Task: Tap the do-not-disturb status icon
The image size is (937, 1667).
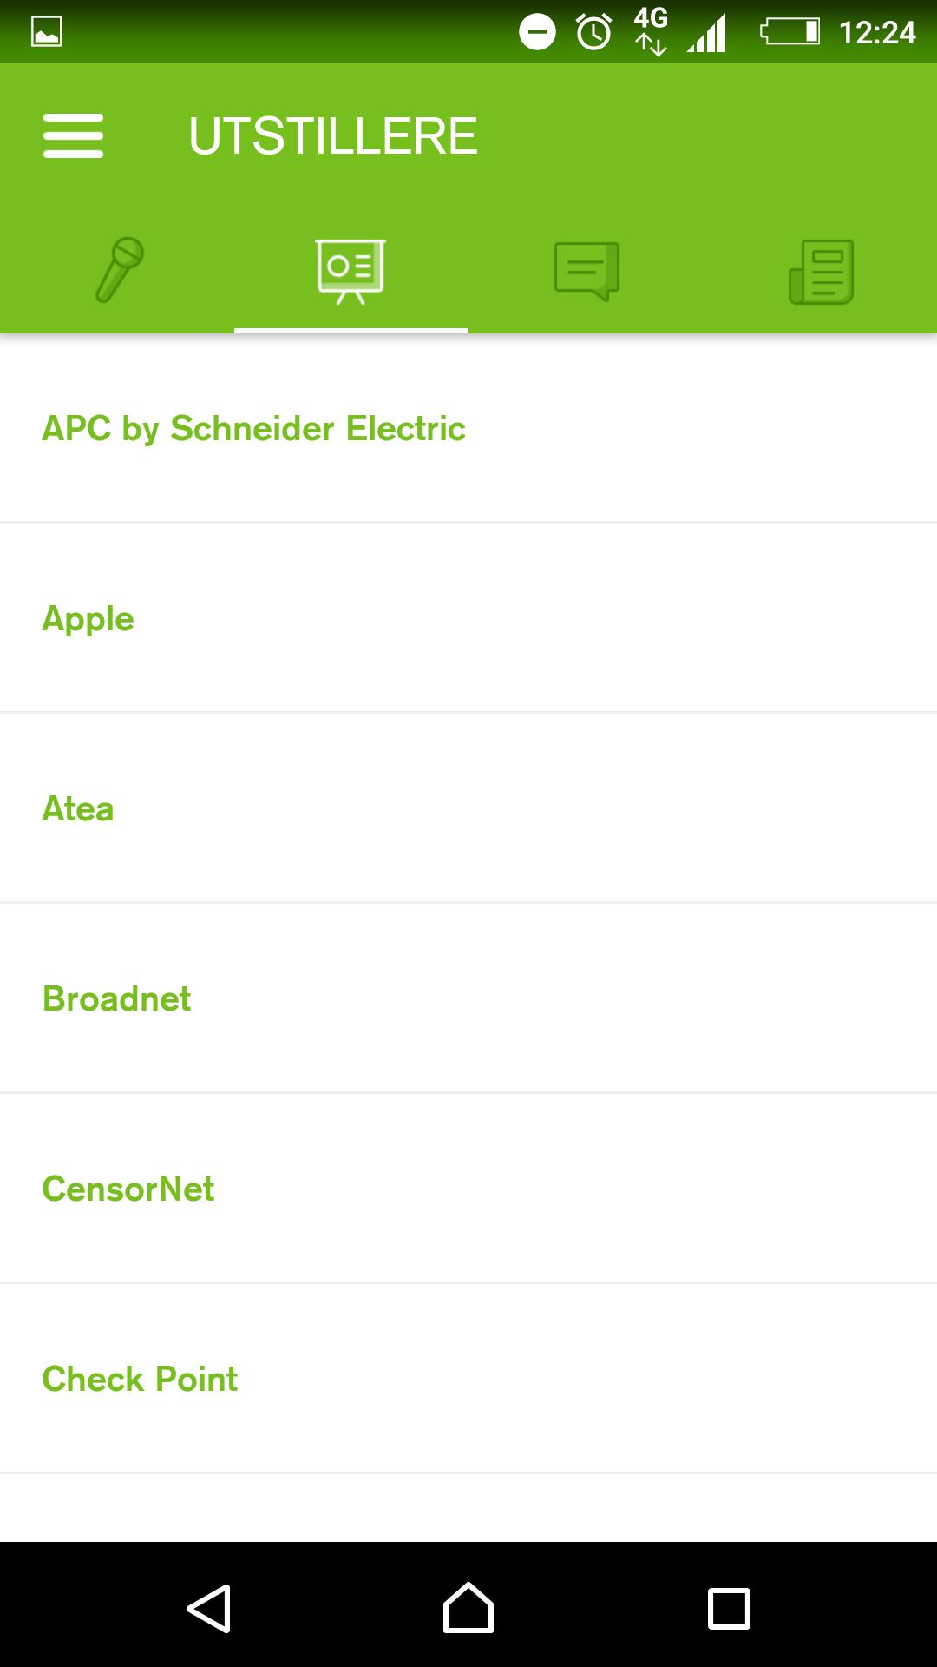Action: [x=537, y=32]
